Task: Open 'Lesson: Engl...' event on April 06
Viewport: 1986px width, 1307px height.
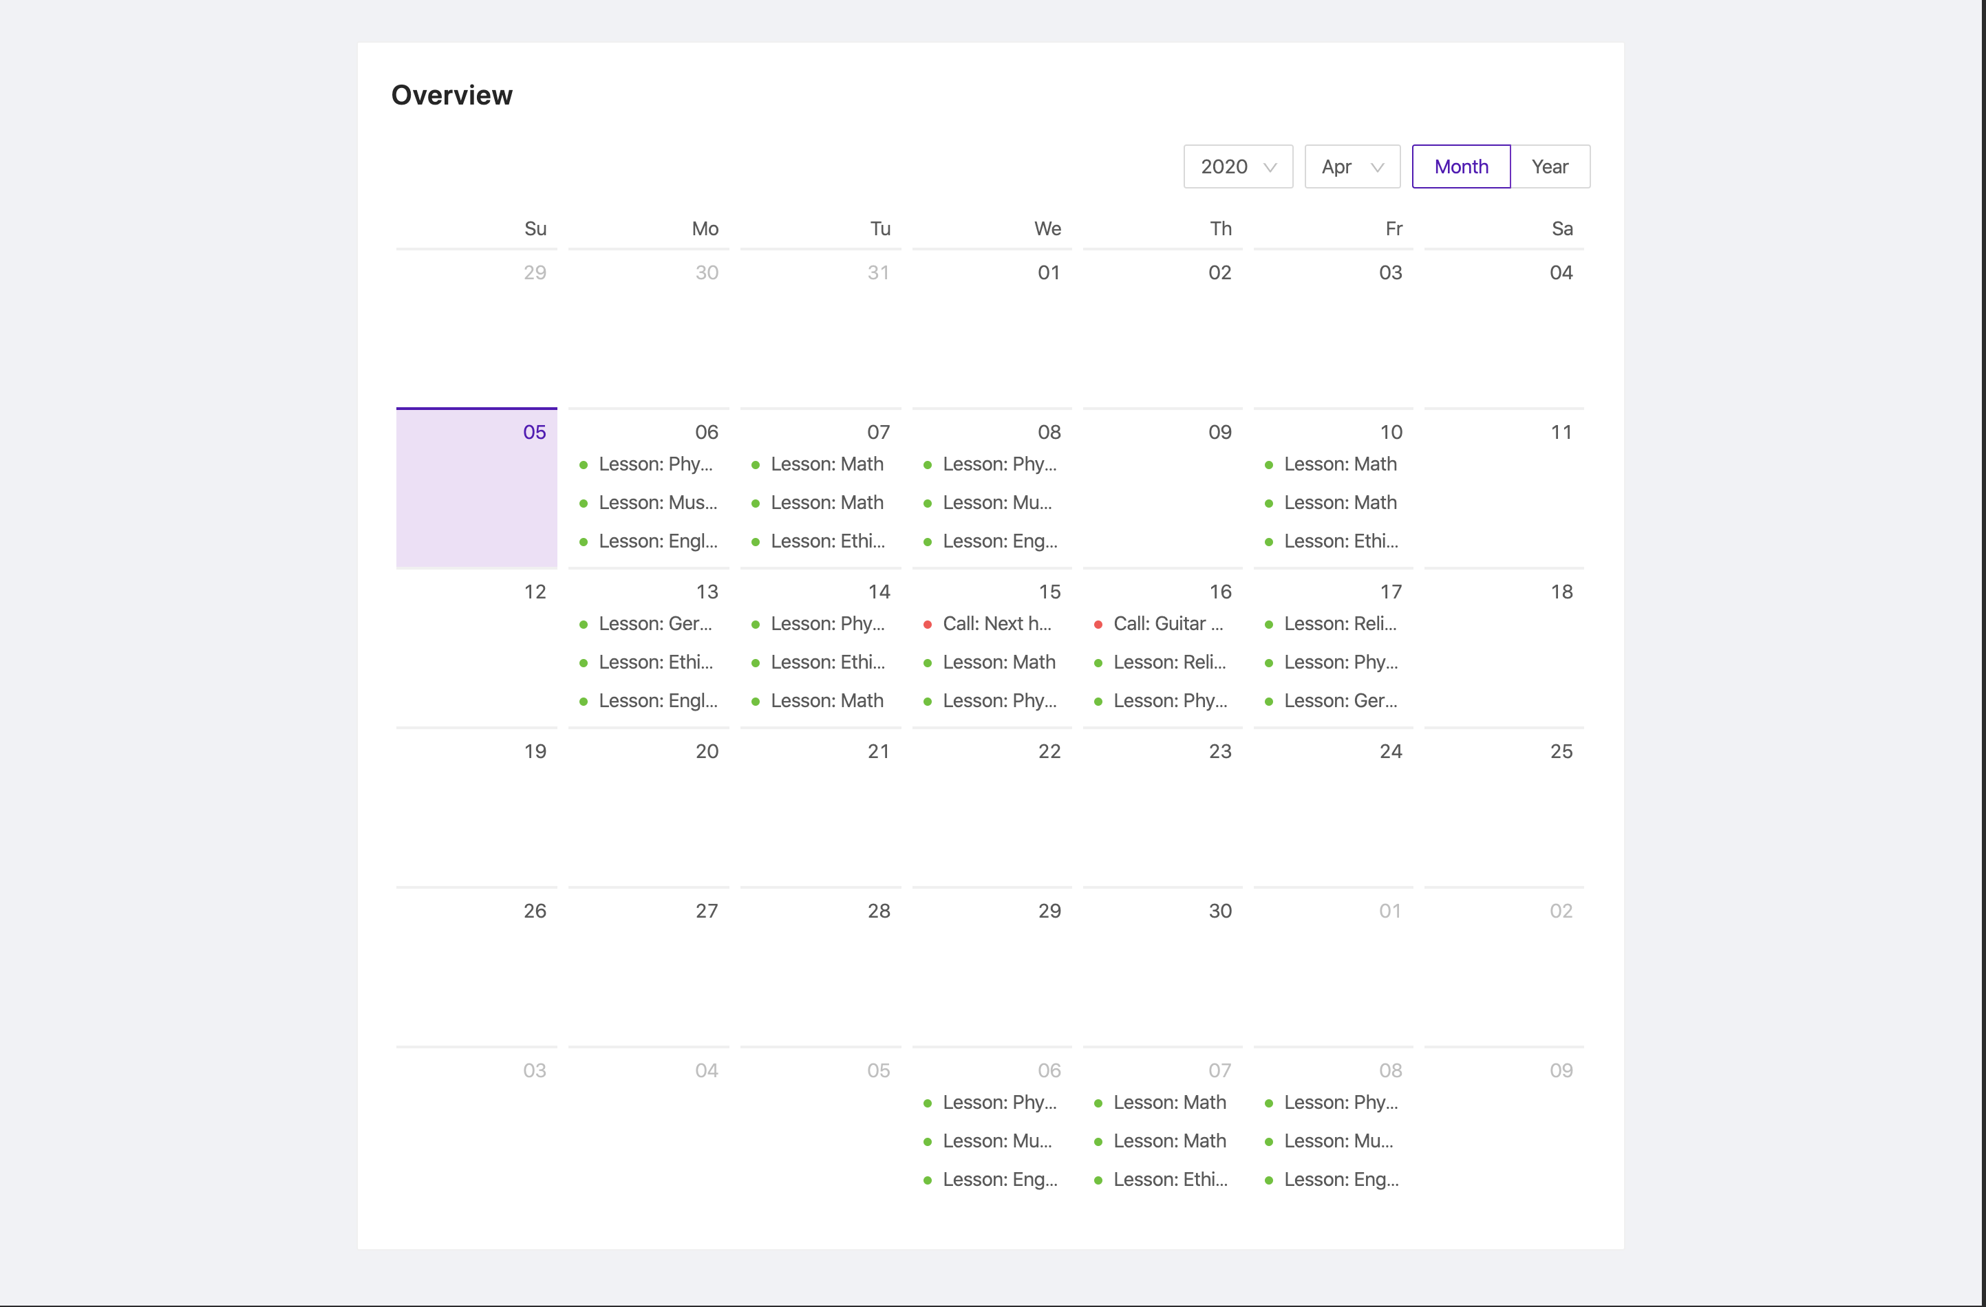Action: pos(648,541)
